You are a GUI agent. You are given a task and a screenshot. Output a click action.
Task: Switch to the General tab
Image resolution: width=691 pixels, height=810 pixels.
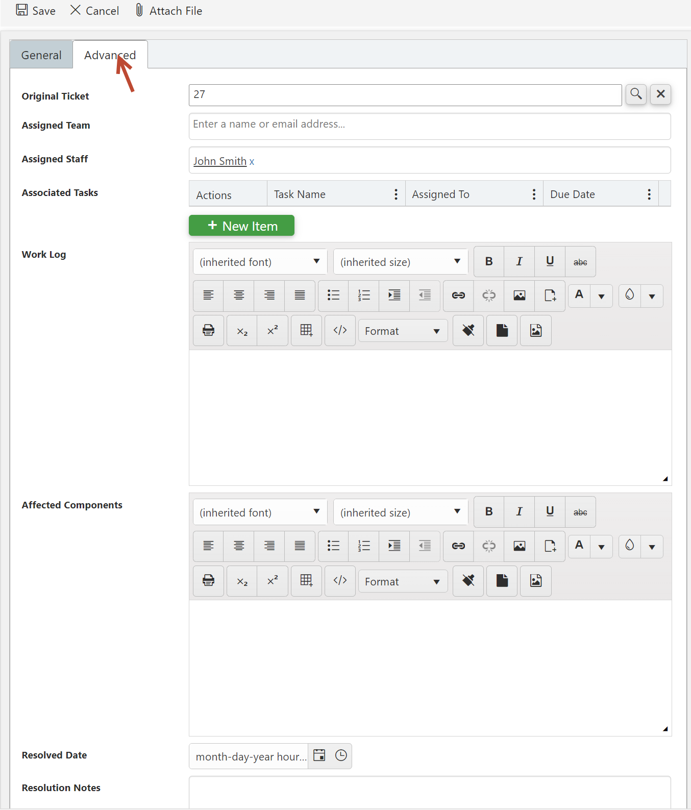point(41,55)
